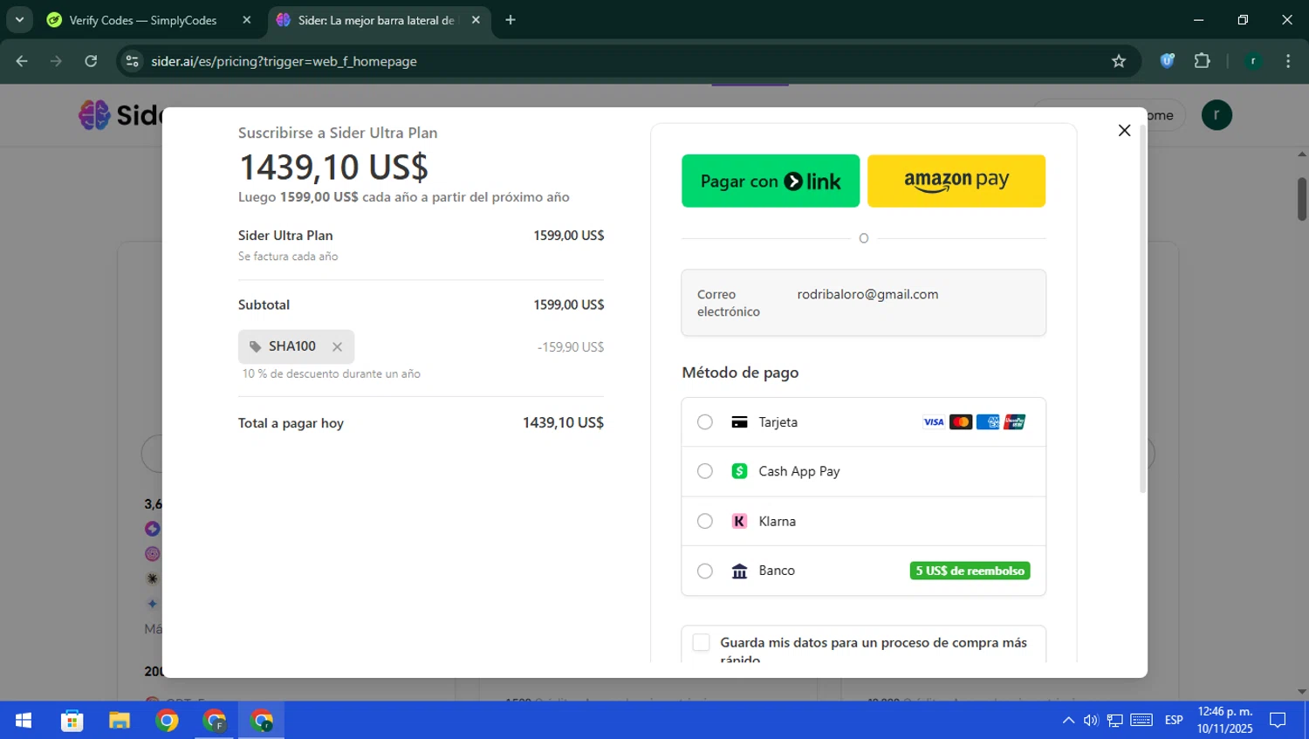Open the tab search dropdown arrow
1309x739 pixels.
coord(19,19)
